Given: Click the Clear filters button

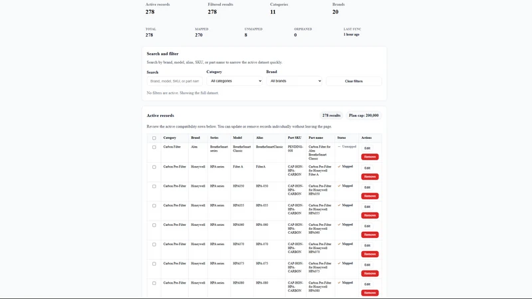Looking at the screenshot, I should (x=354, y=81).
